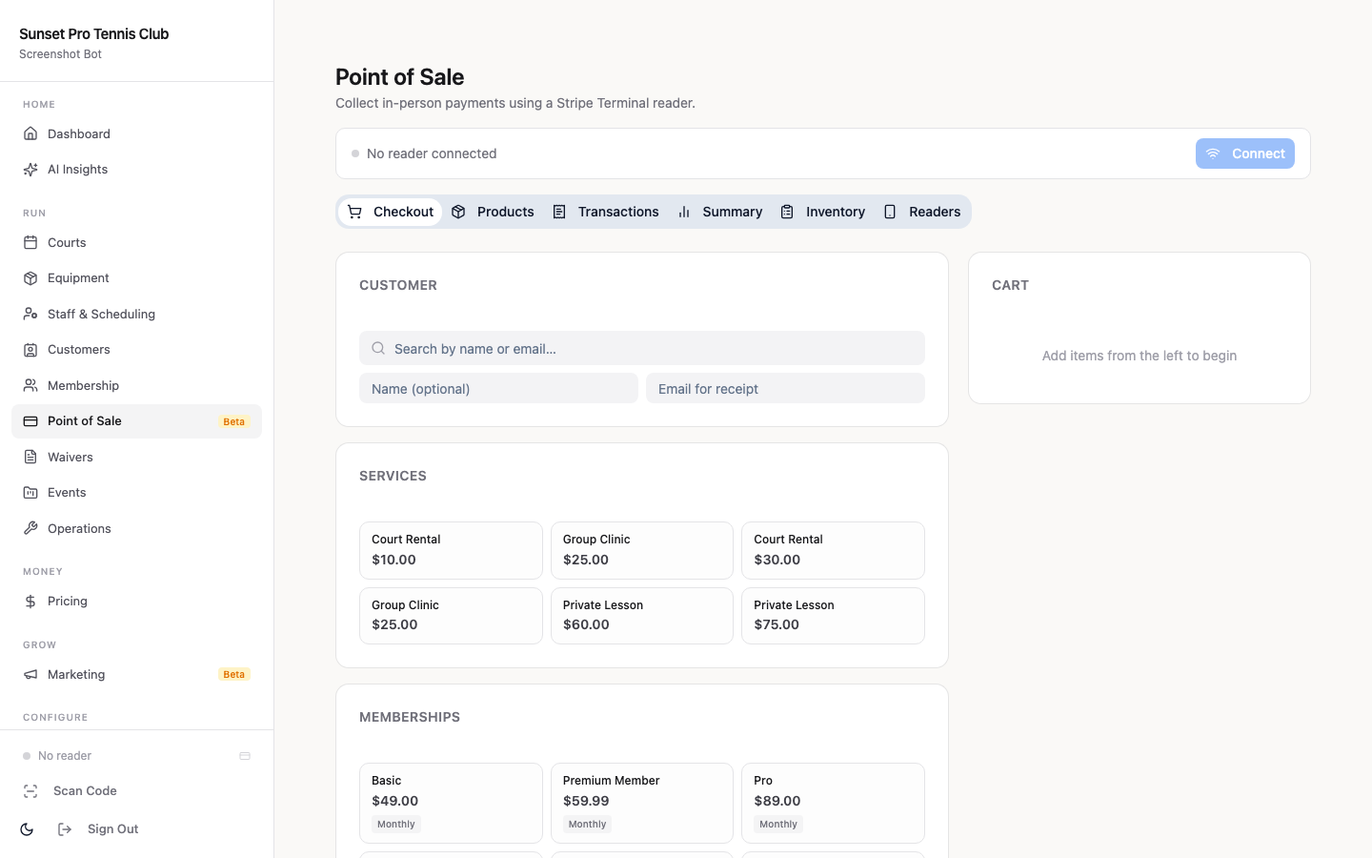
Task: Click the Summary bar chart icon
Action: (684, 212)
